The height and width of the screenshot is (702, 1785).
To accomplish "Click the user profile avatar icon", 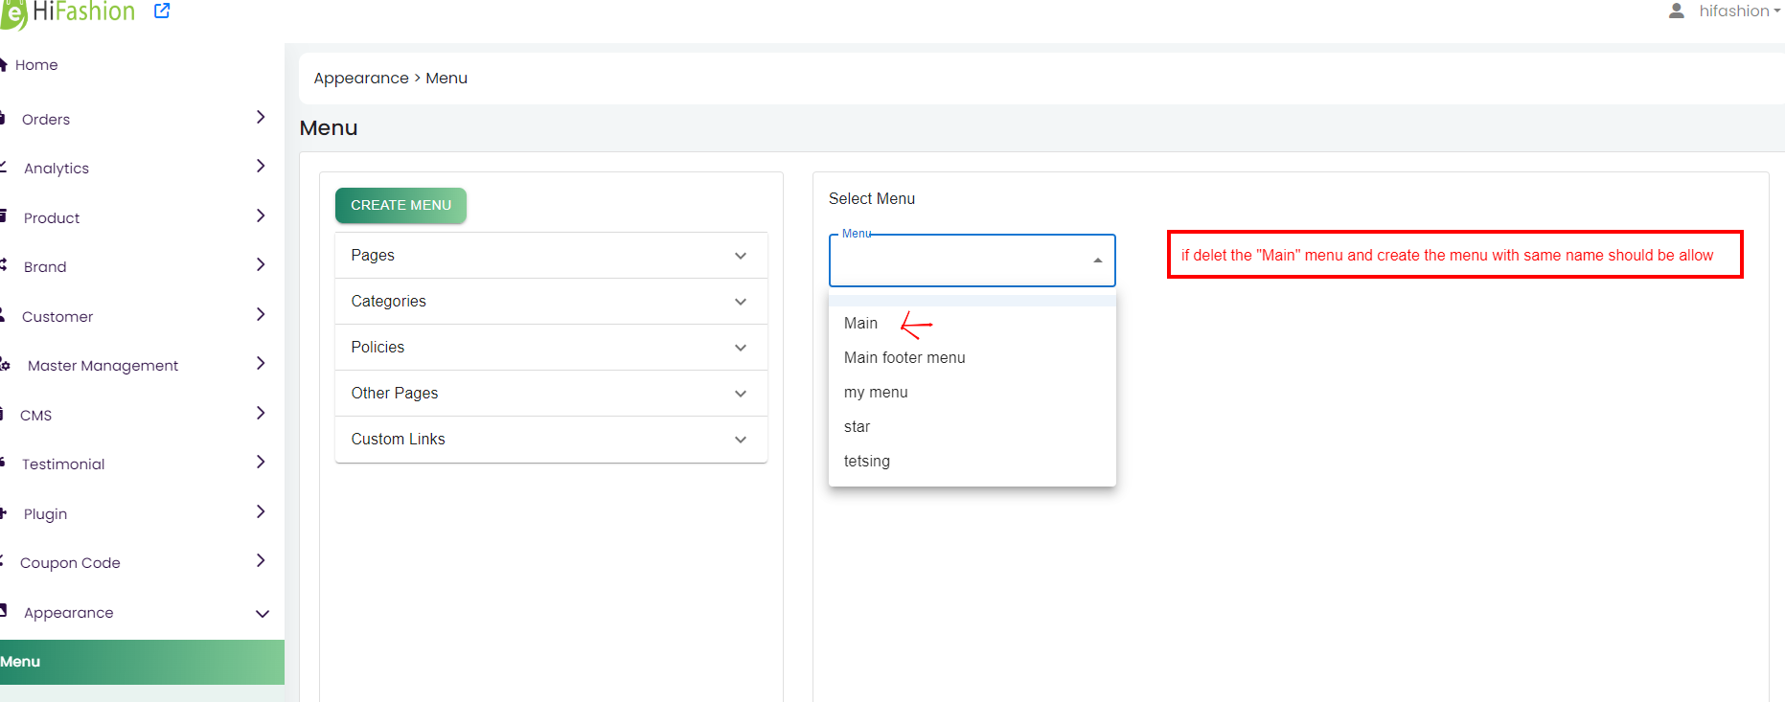I will click(1676, 11).
